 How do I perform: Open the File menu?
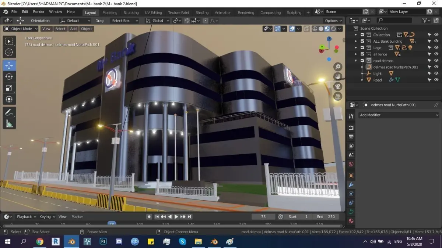14,12
